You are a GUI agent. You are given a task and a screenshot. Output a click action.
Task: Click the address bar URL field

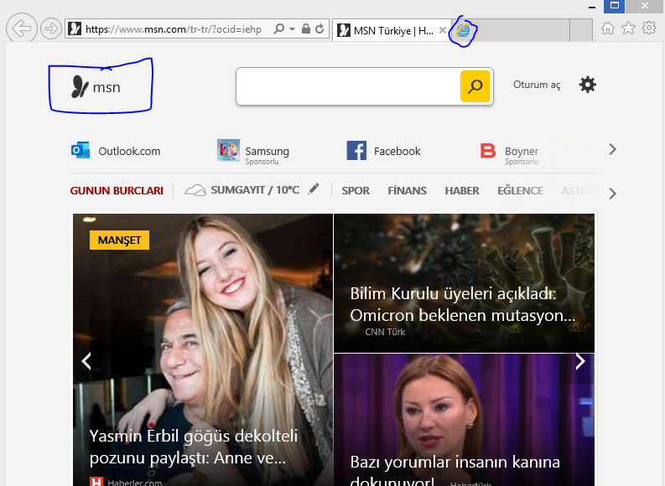tap(173, 29)
